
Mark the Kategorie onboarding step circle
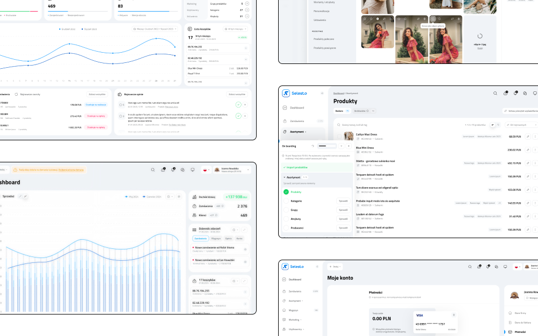286,201
